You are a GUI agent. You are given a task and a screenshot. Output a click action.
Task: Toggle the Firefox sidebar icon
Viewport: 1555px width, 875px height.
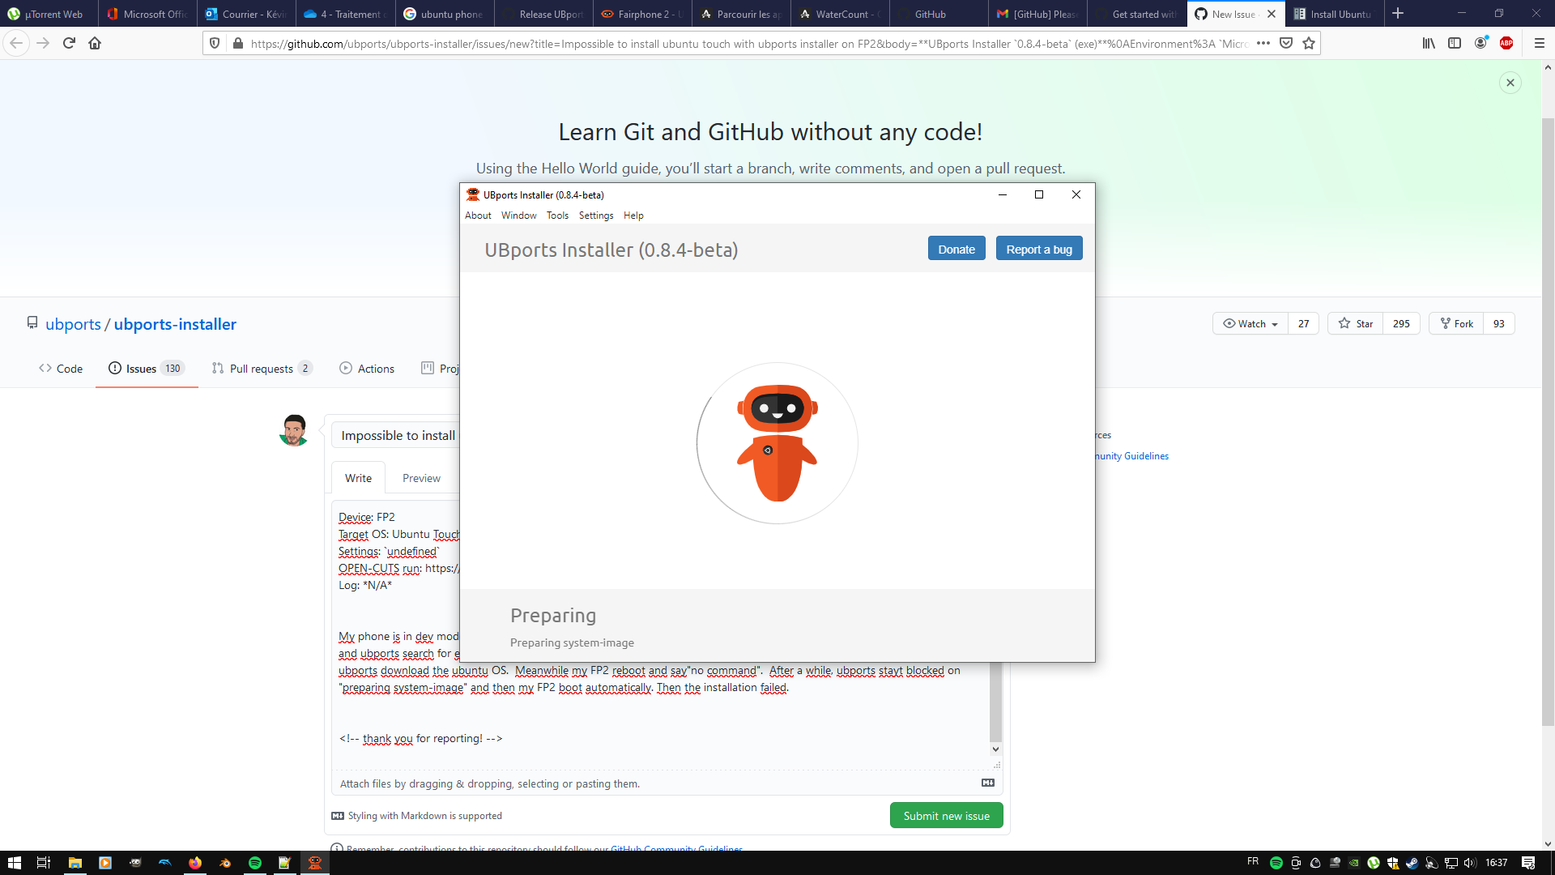[1455, 43]
